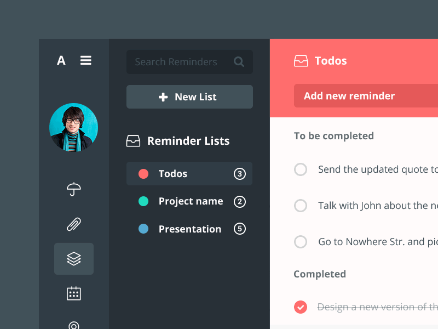Click the target icon below the calendar icon

coord(74,325)
